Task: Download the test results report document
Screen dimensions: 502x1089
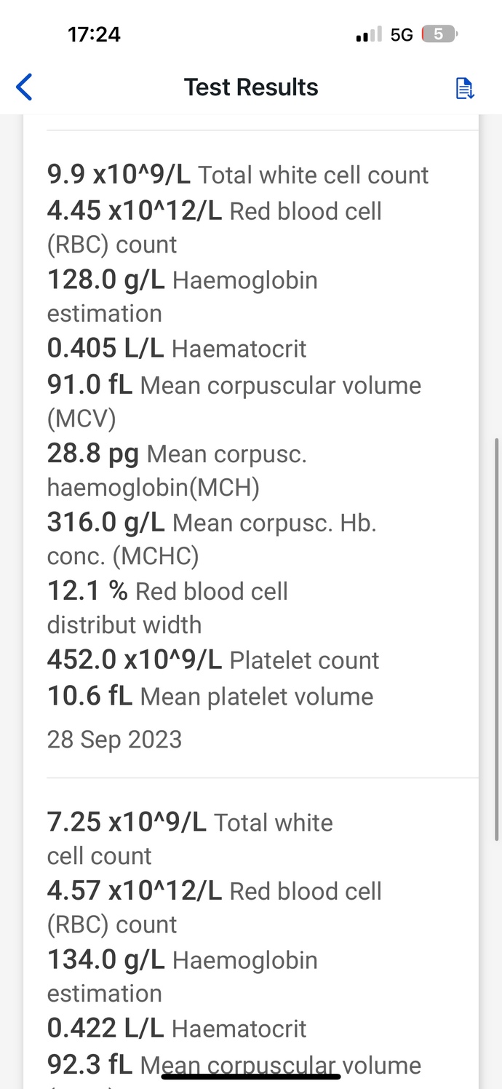Action: [x=464, y=87]
